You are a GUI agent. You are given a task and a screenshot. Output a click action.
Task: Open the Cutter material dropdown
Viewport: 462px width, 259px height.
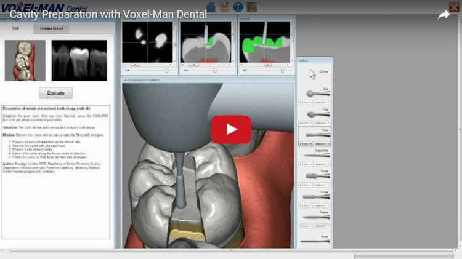point(322,205)
